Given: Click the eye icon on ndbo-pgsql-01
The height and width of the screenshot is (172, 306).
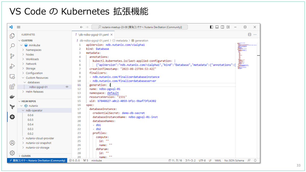Looking at the screenshot, I should pyautogui.click(x=67, y=87).
